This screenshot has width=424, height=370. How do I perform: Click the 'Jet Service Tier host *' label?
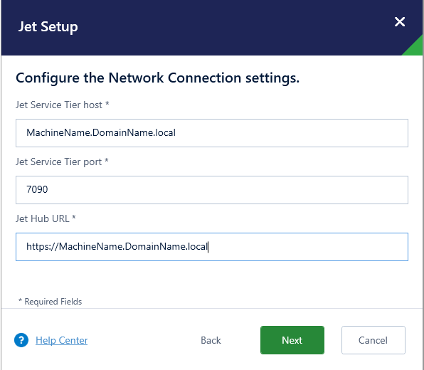pos(63,105)
